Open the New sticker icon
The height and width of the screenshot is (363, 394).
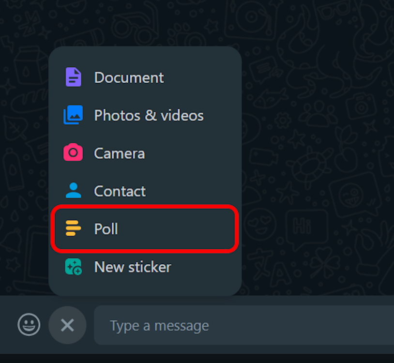[x=73, y=267]
